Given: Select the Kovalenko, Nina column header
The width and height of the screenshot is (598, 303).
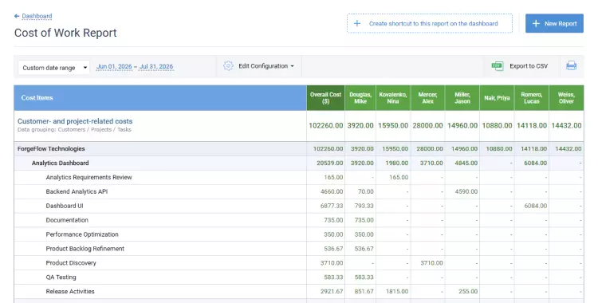Looking at the screenshot, I should tap(393, 98).
